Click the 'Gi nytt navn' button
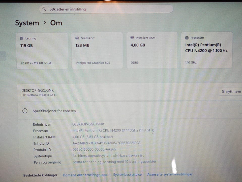Screen dimensions: 242x182 coord(231,92)
